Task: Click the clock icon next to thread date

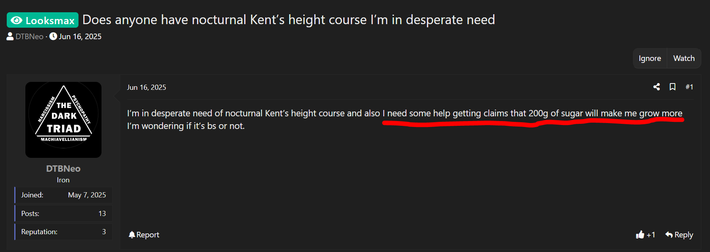Action: tap(53, 36)
